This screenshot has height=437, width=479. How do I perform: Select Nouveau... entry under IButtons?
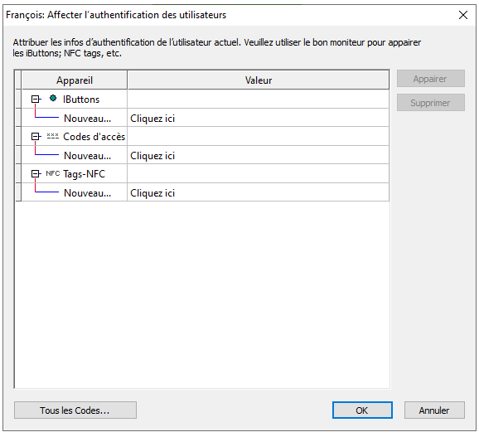tap(87, 119)
